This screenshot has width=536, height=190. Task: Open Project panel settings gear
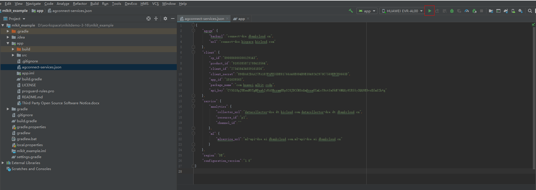point(165,19)
